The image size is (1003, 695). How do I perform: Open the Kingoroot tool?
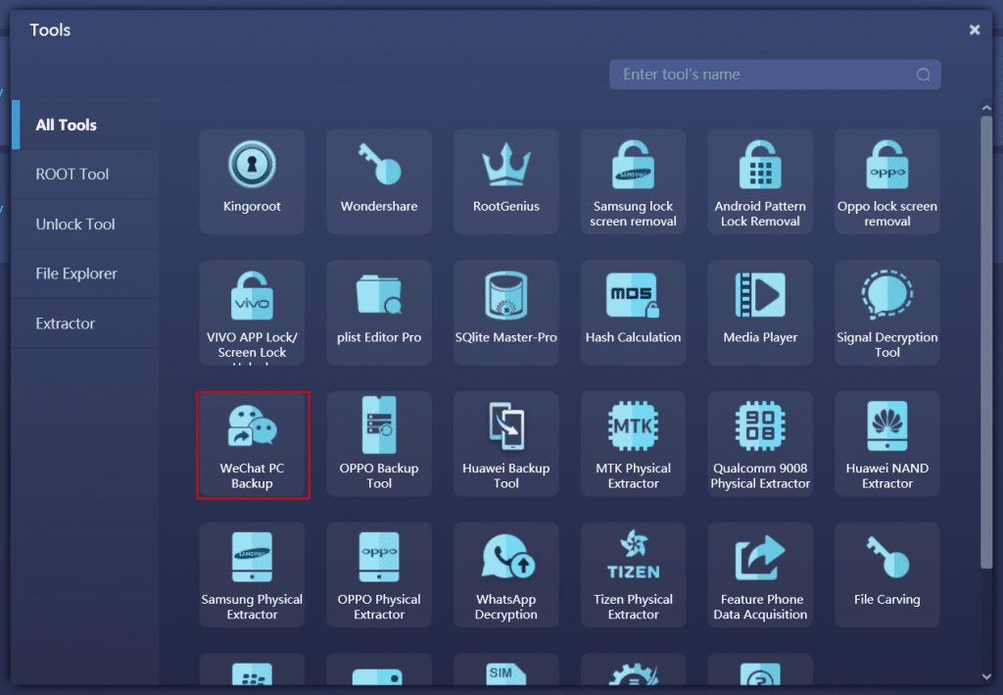click(252, 180)
